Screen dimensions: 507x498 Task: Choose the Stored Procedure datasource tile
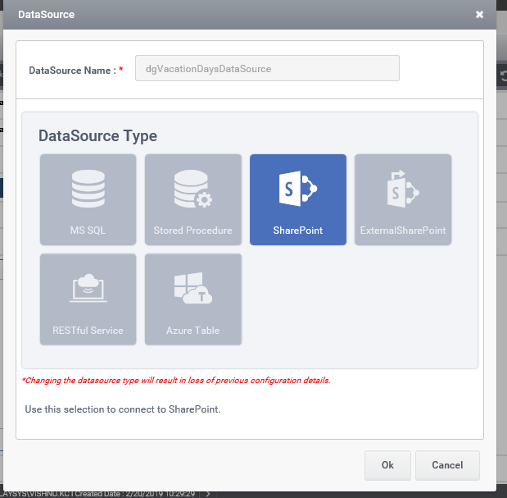pyautogui.click(x=193, y=199)
